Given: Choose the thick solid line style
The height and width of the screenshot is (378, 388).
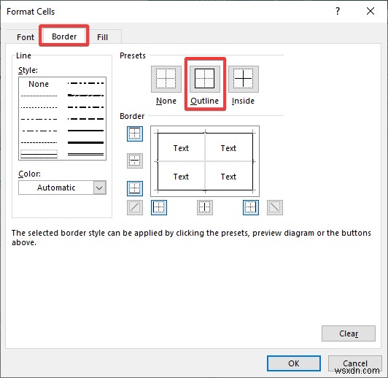Looking at the screenshot, I should tap(85, 142).
